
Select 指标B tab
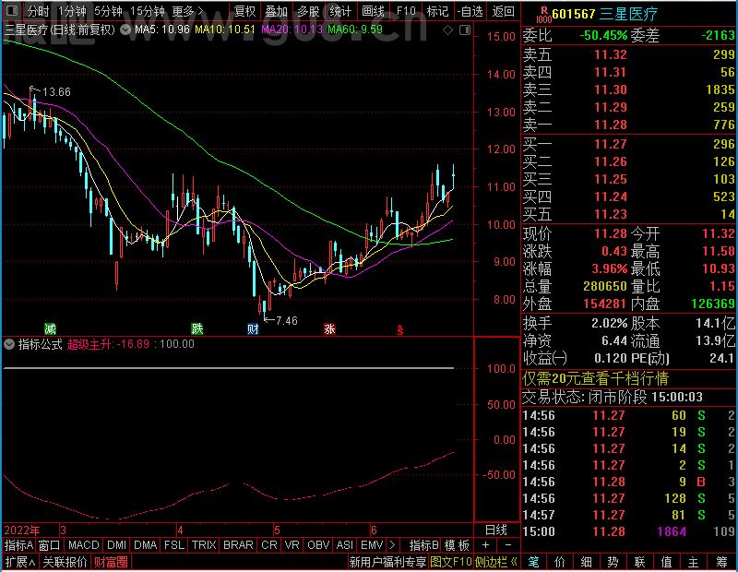point(423,545)
